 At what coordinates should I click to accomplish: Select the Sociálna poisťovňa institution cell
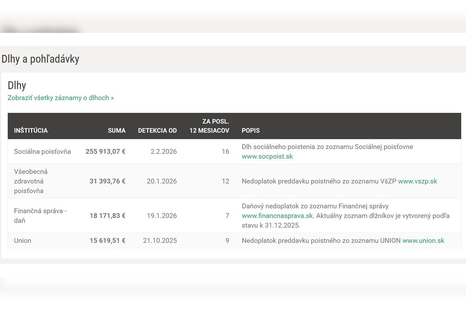pos(42,152)
